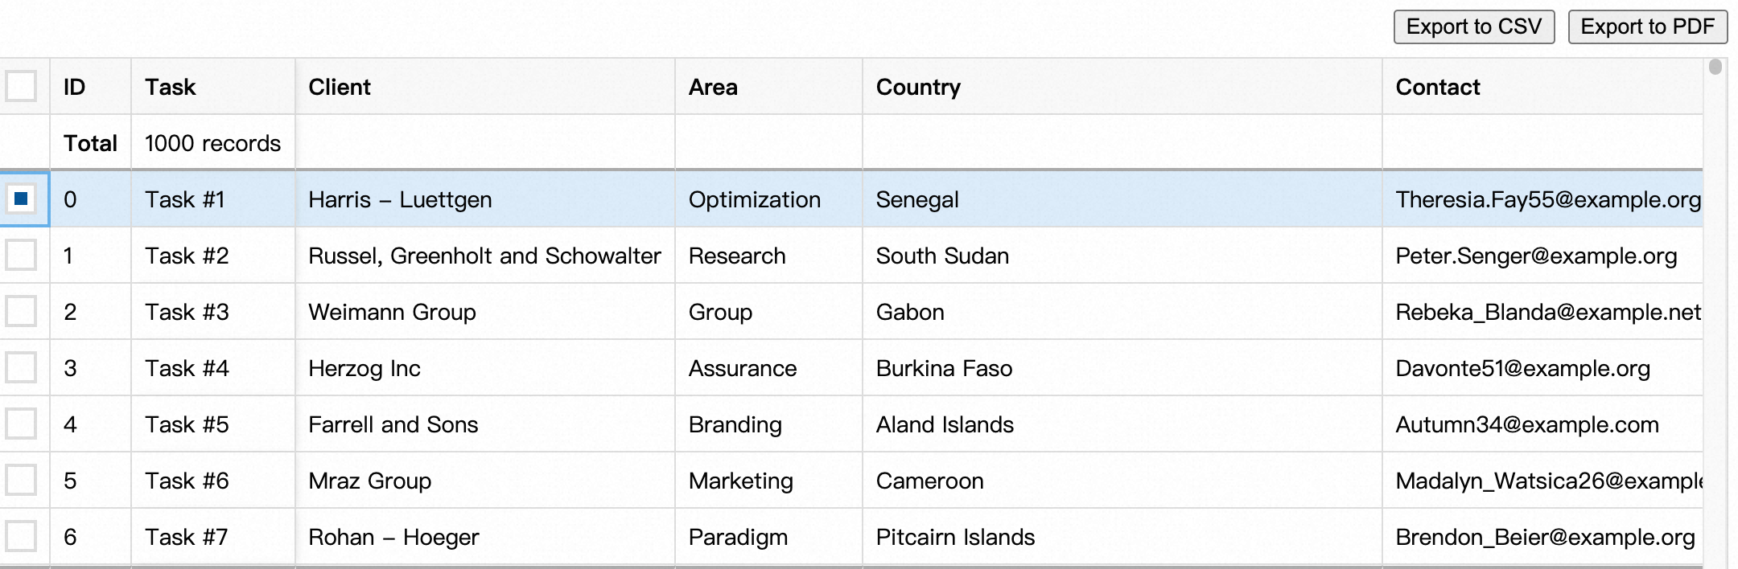Viewport: 1738px width, 569px height.
Task: Click Export to CSV button
Action: tap(1473, 27)
